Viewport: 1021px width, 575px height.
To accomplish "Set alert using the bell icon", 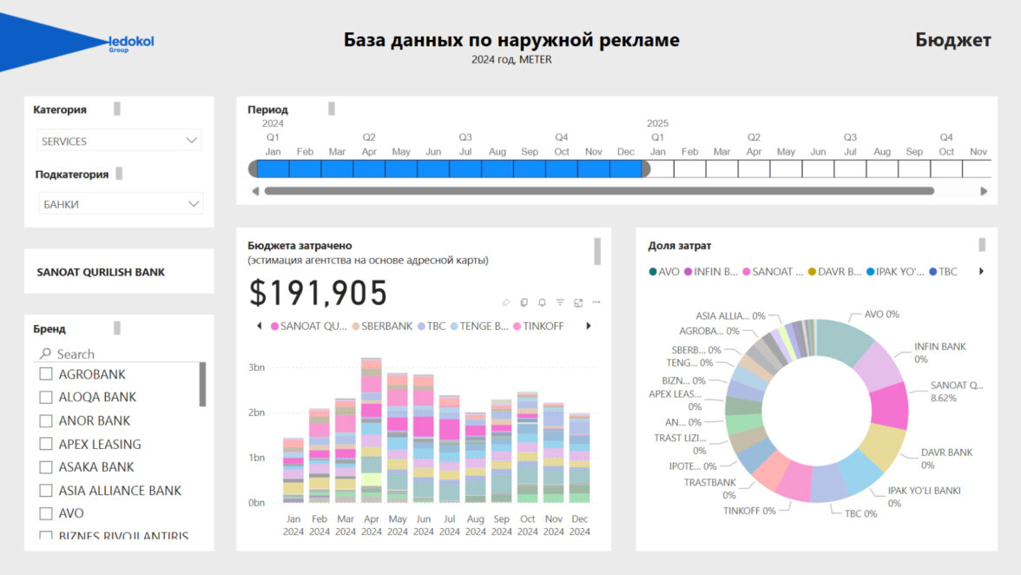I will (542, 302).
